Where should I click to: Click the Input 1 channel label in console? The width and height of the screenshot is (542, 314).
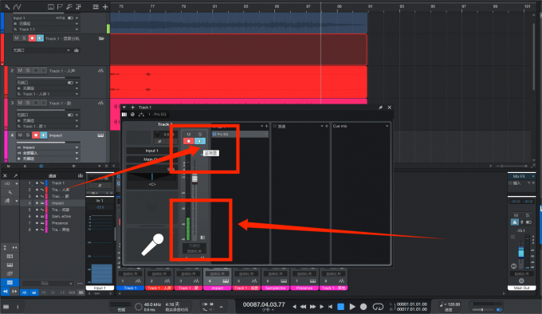[100, 288]
